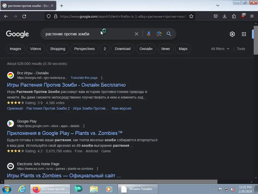This screenshot has width=258, height=194.
Task: Expand the list all tabs chevron
Action: [x=217, y=6]
